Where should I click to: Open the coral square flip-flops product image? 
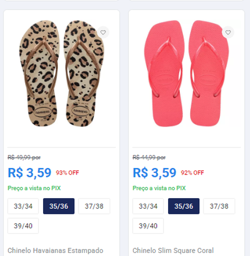pyautogui.click(x=186, y=73)
